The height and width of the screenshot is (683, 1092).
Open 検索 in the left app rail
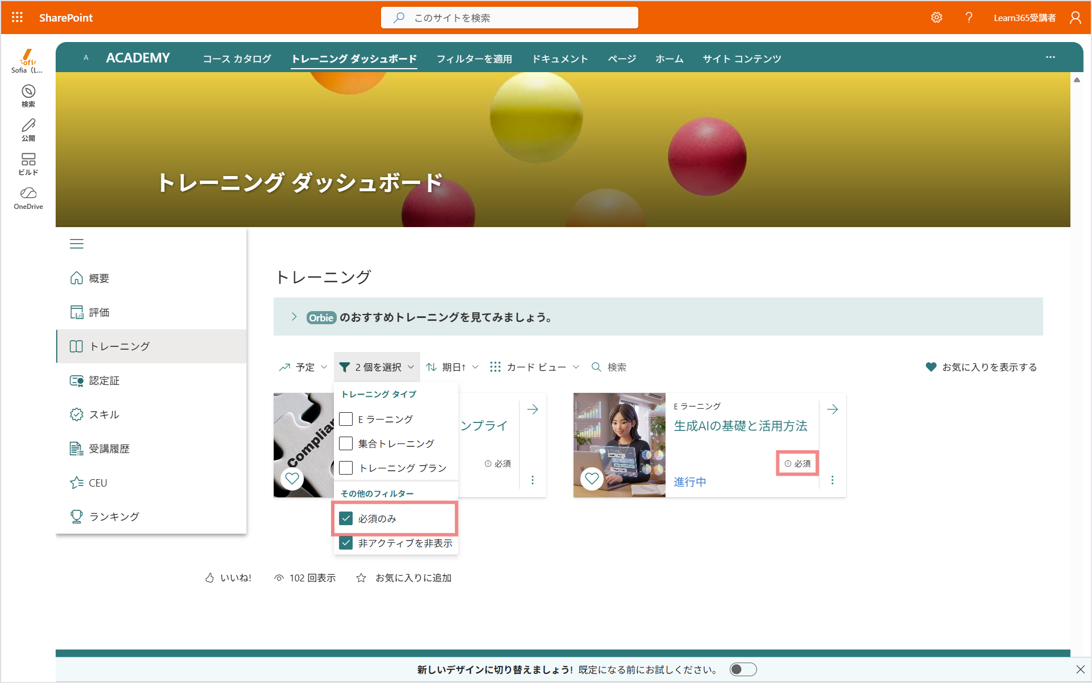pos(28,96)
